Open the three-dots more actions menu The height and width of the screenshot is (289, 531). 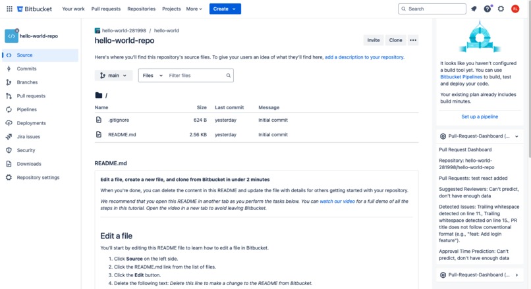point(413,40)
